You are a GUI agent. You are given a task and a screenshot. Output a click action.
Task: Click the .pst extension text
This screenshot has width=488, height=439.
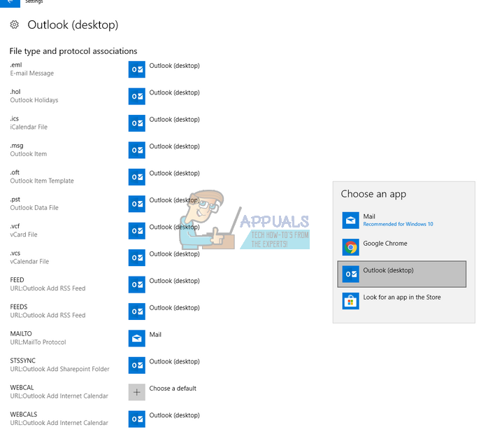click(x=15, y=200)
